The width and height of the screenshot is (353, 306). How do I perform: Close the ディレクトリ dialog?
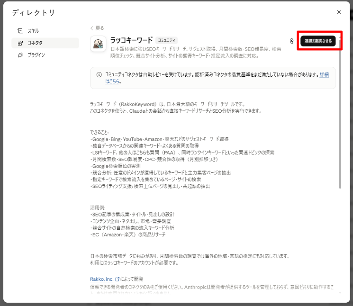point(339,12)
